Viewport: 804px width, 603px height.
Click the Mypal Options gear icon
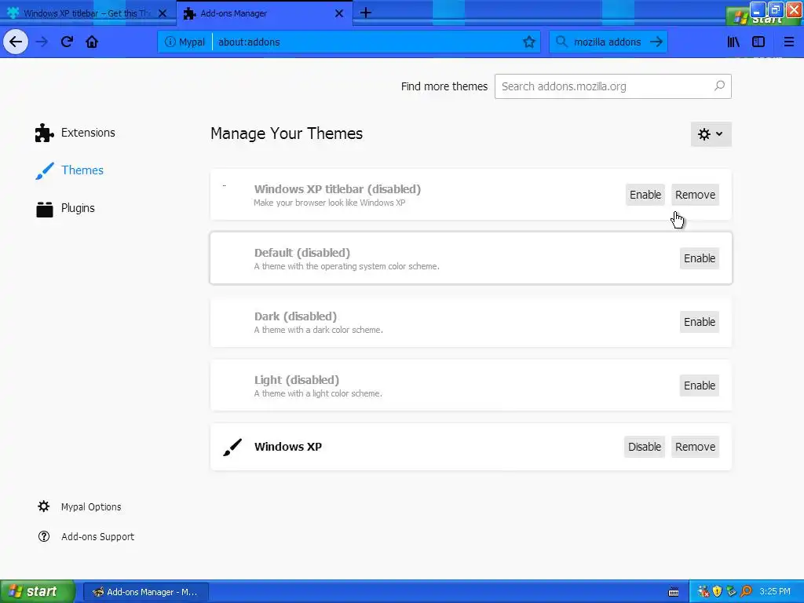[x=44, y=506]
